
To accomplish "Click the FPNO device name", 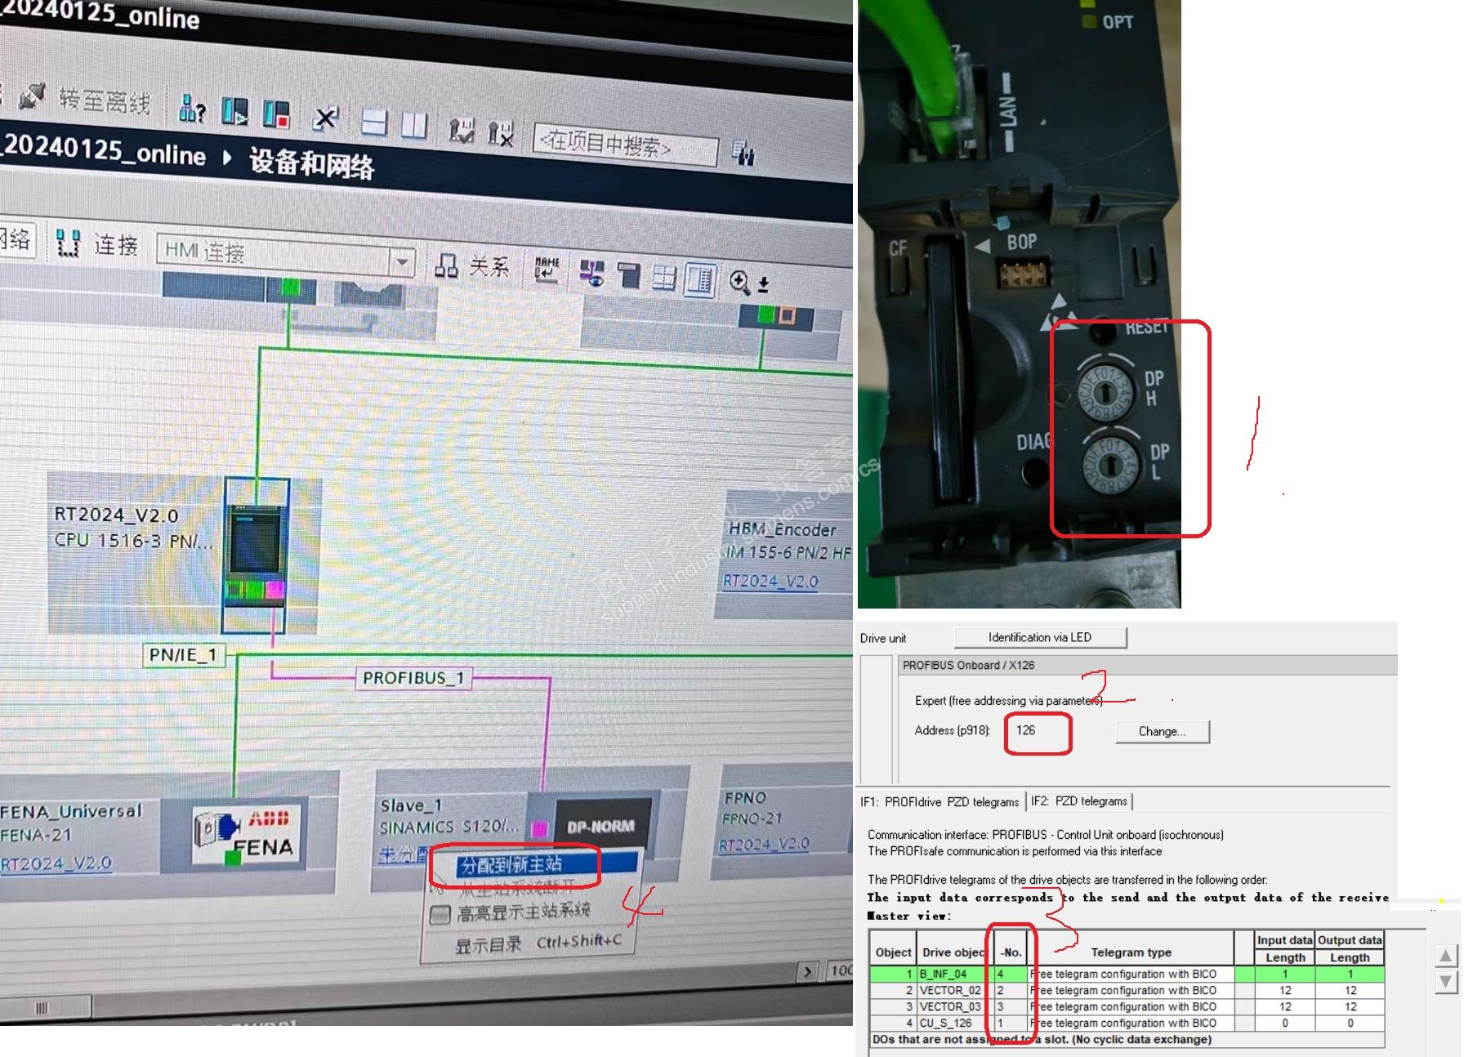I will tap(745, 797).
